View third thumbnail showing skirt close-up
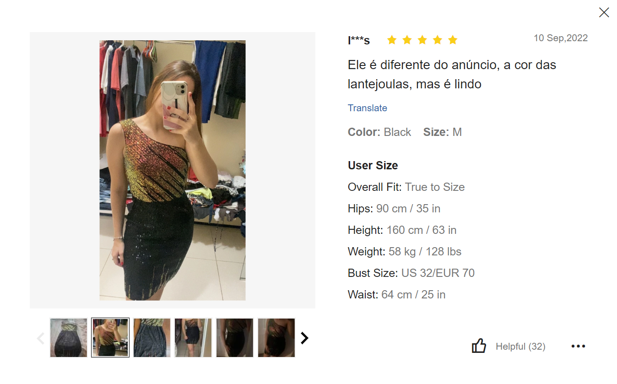 point(152,338)
